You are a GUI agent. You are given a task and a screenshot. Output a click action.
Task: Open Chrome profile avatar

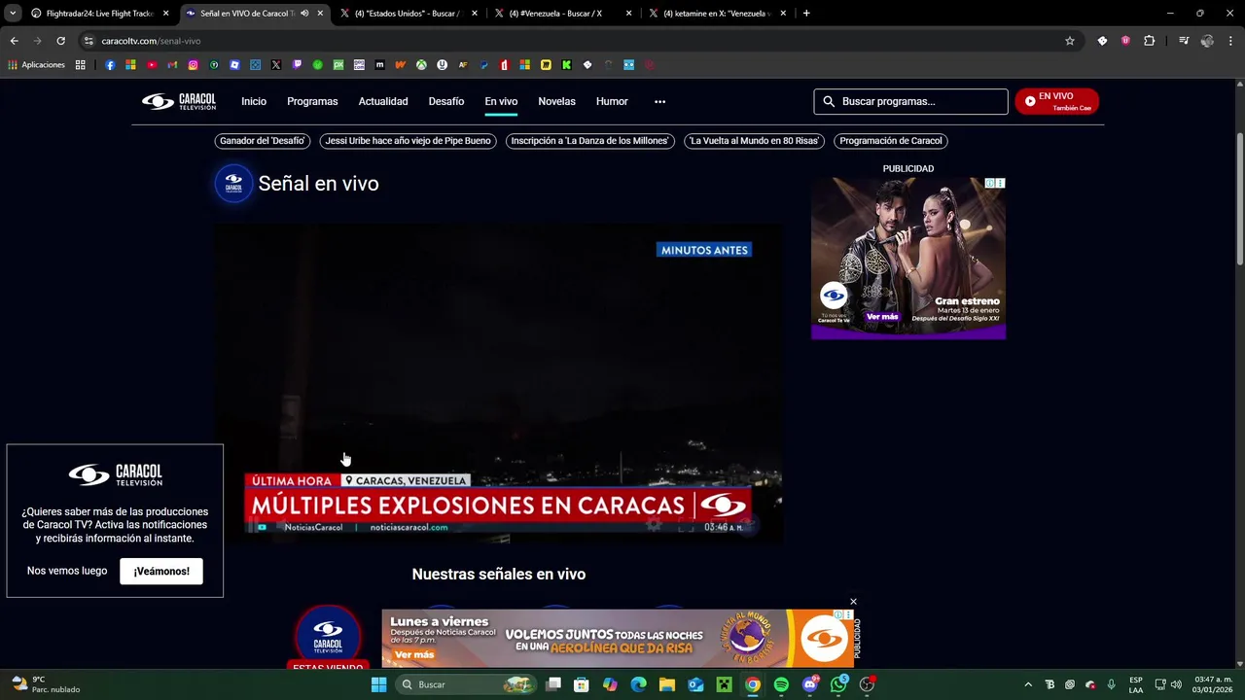point(1207,41)
